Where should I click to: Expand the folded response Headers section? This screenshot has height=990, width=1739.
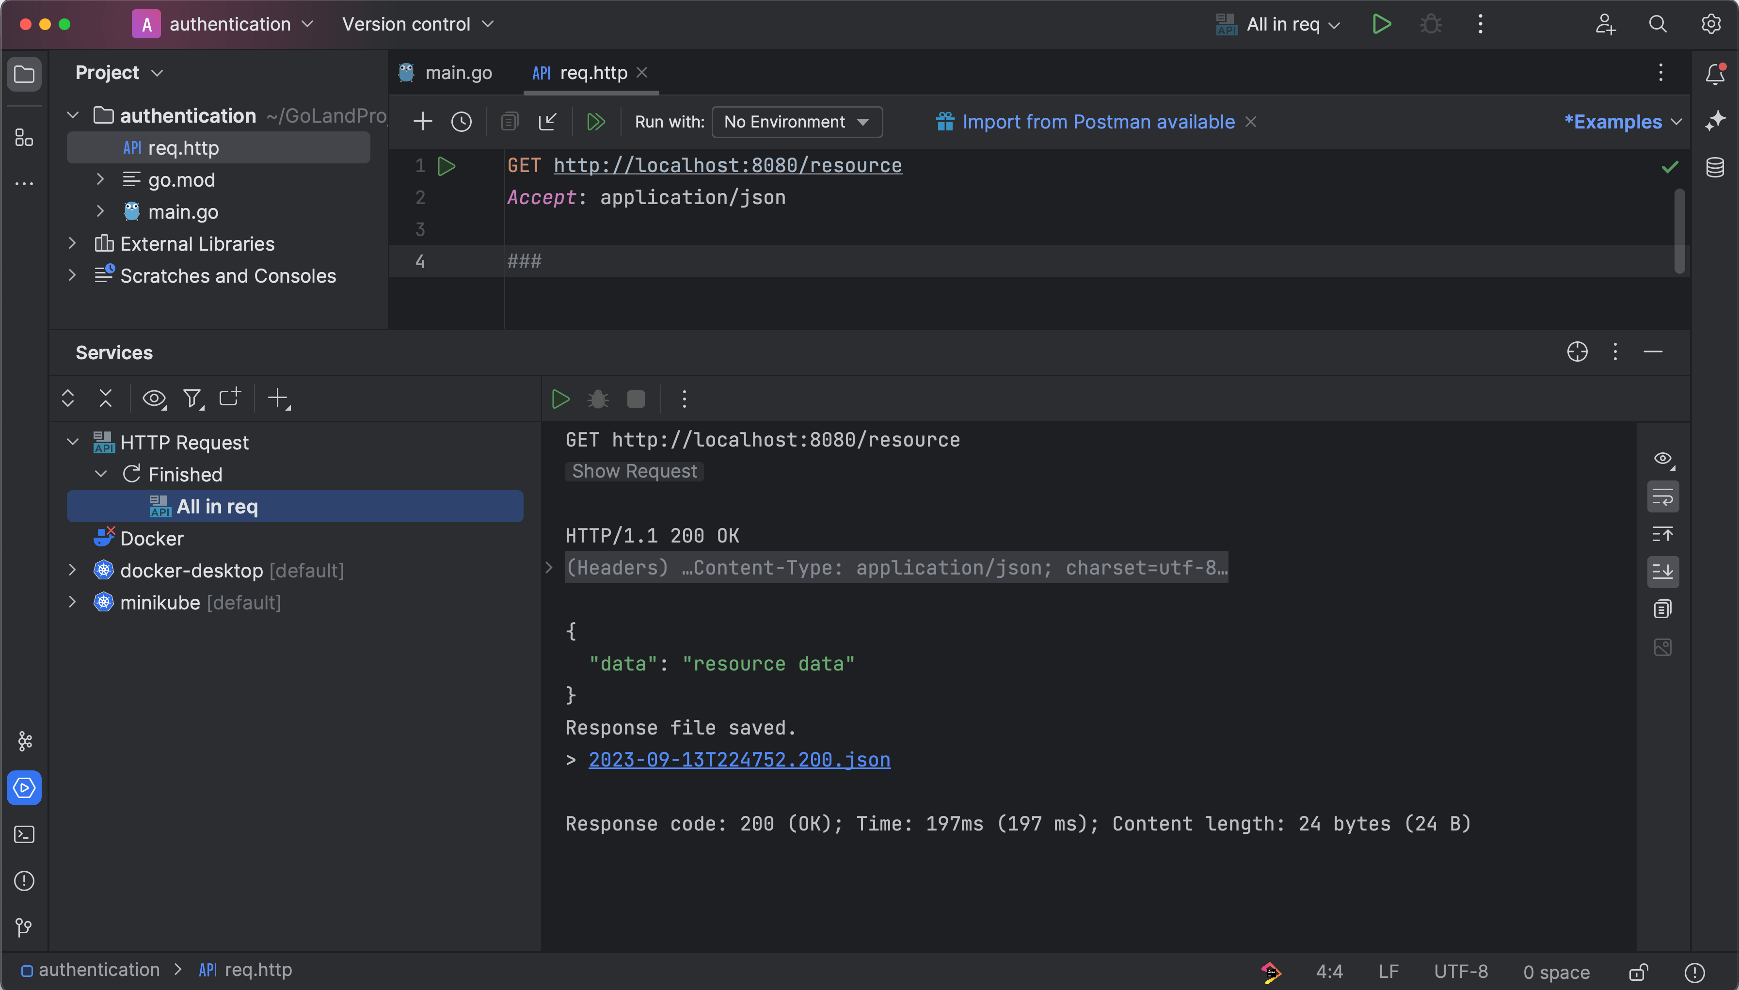[x=549, y=568]
